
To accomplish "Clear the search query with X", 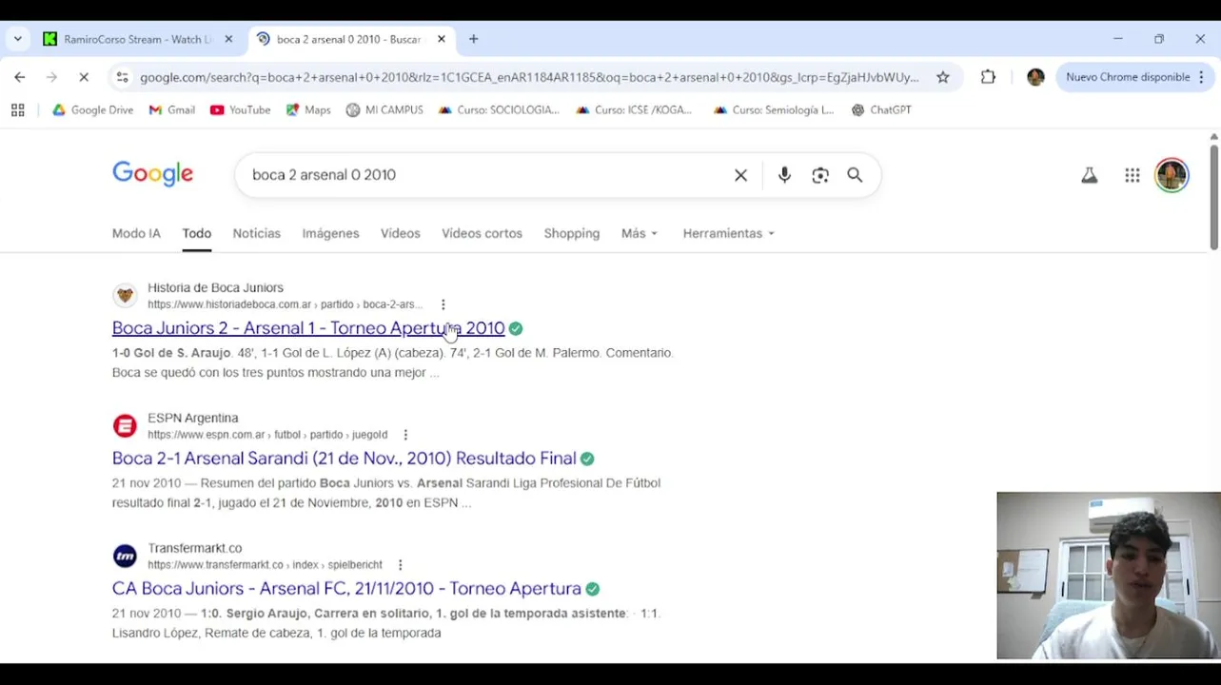I will (x=740, y=175).
